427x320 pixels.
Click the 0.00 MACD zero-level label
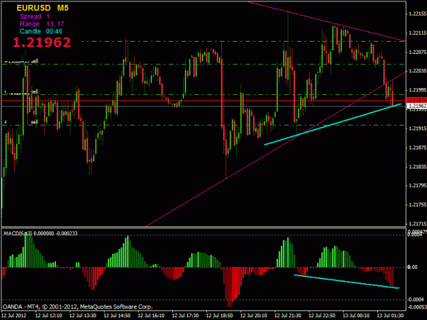pos(412,267)
